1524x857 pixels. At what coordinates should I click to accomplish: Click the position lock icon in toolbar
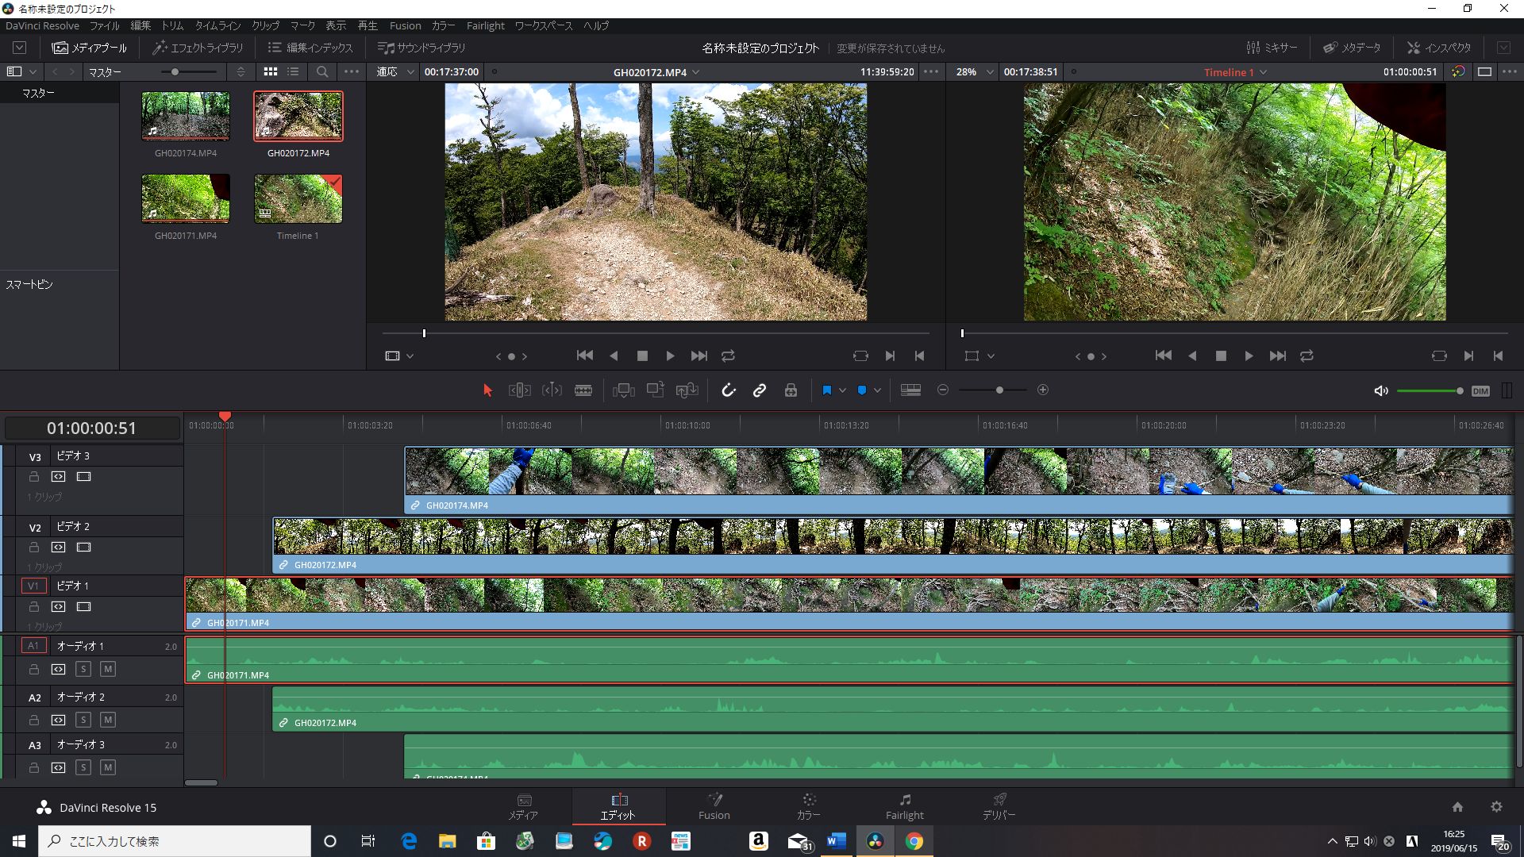(791, 390)
